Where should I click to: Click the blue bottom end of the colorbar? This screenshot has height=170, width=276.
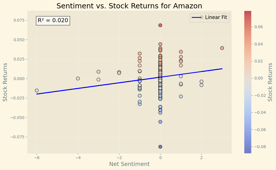247,151
